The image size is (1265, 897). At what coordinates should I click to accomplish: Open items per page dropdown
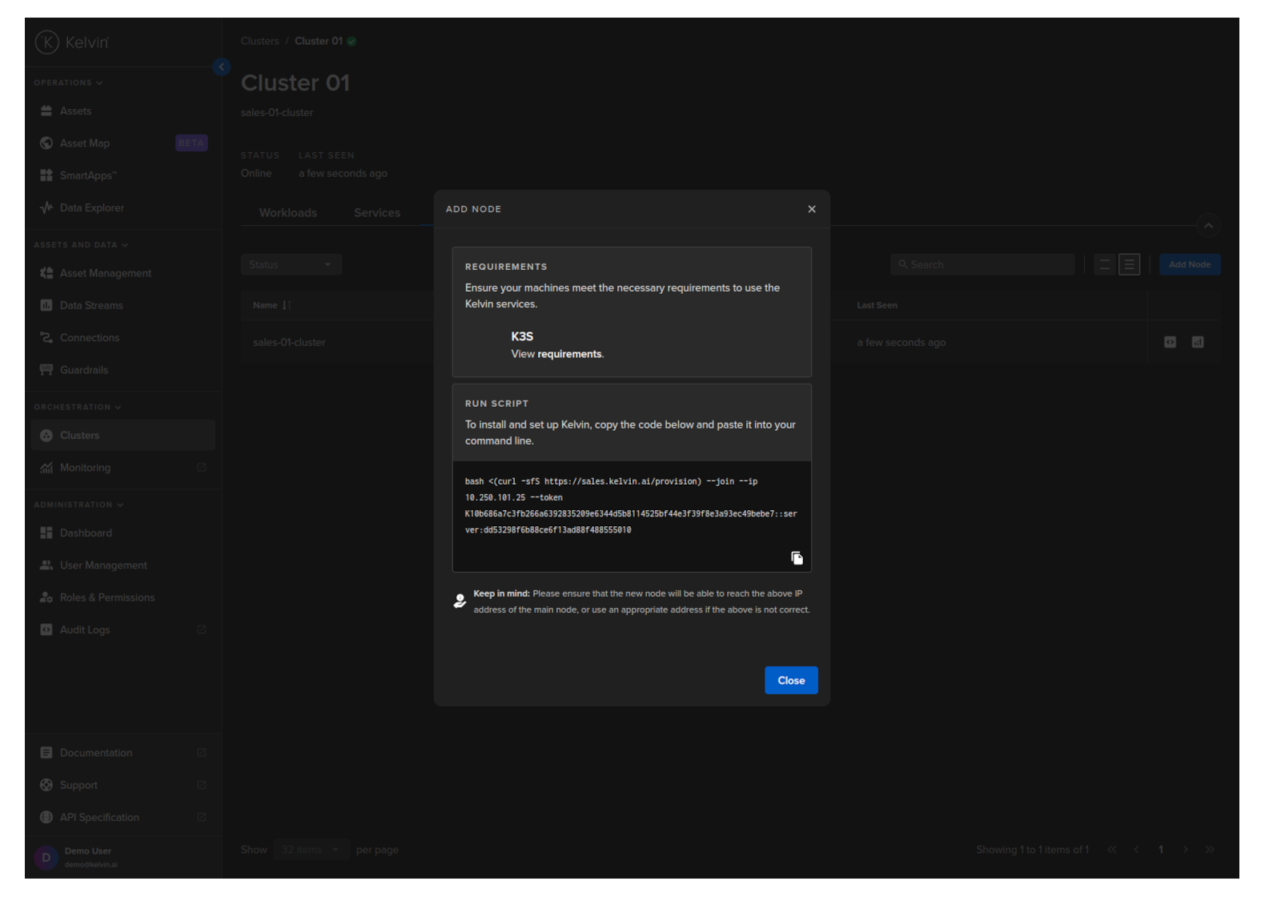click(310, 850)
